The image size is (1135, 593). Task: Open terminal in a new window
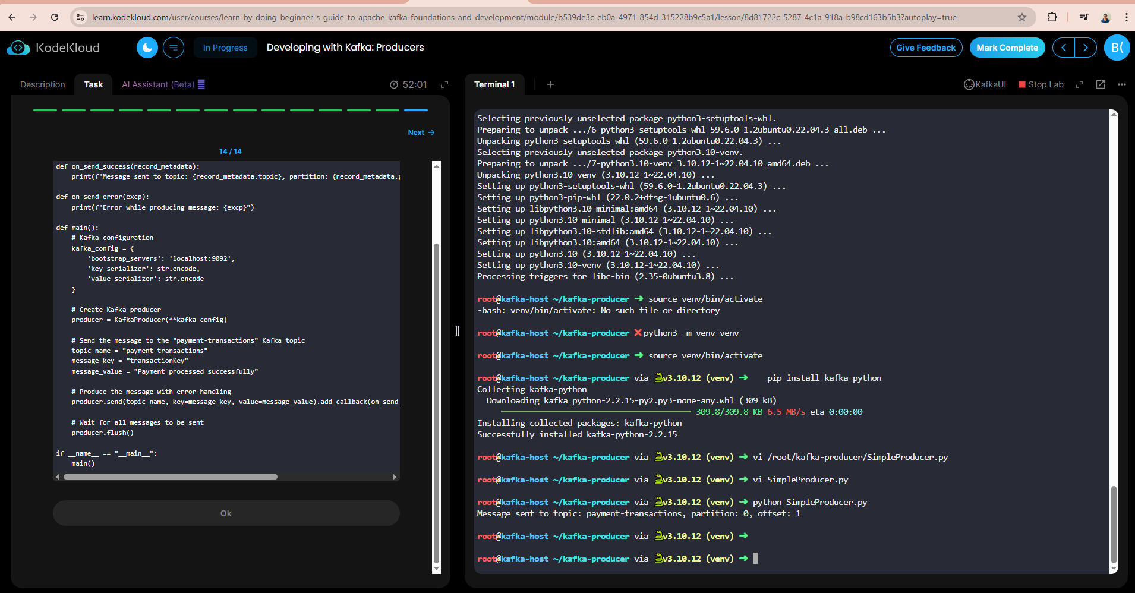click(x=1101, y=84)
